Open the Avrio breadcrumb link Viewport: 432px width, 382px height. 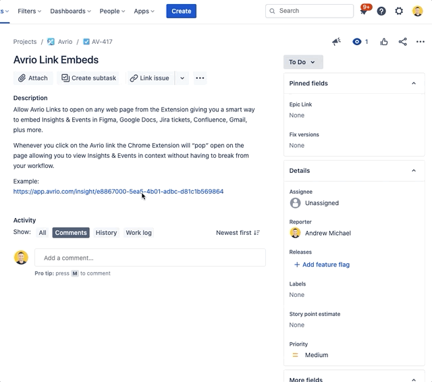click(x=65, y=42)
